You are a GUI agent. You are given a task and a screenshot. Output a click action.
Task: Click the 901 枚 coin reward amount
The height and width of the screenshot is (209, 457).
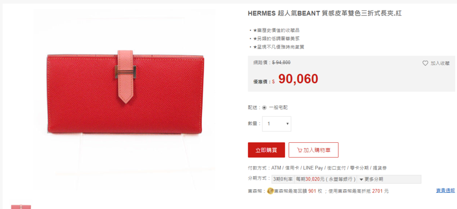pyautogui.click(x=315, y=191)
